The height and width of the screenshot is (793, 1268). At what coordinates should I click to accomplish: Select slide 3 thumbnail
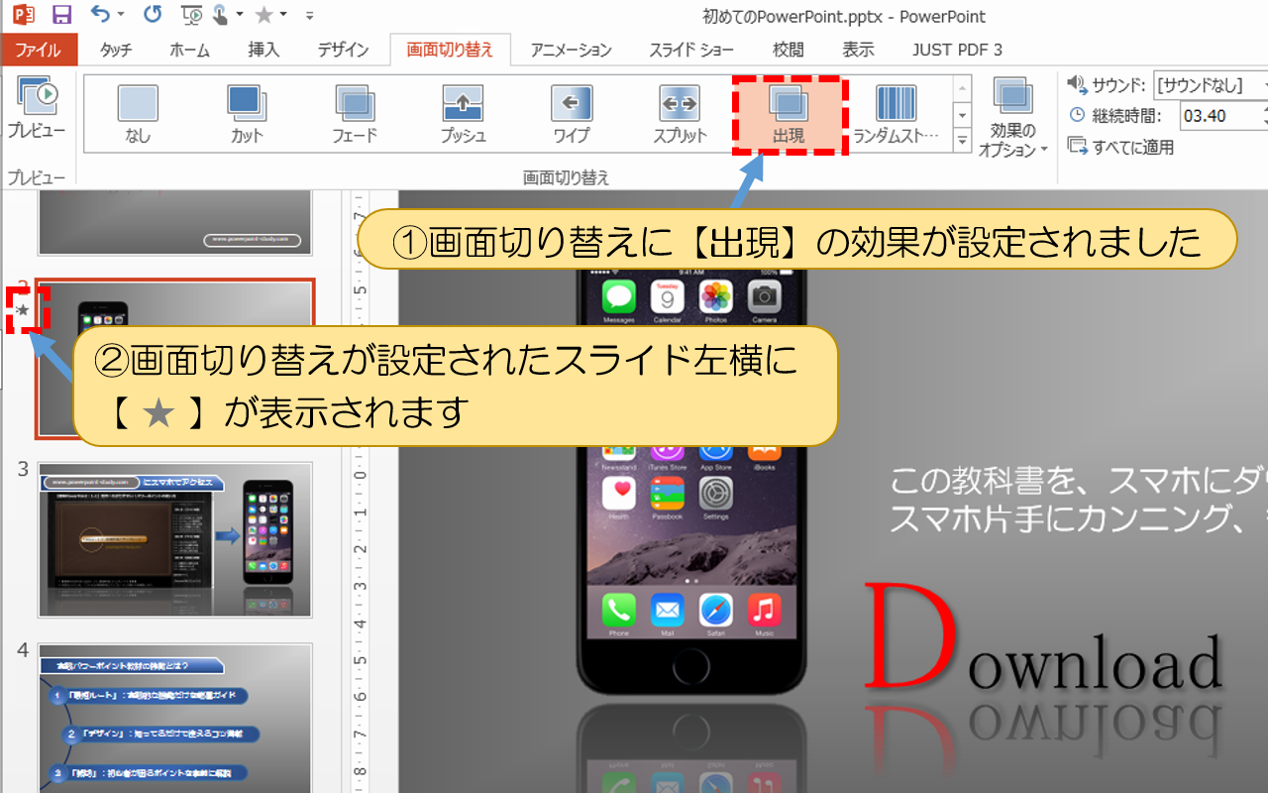tap(175, 540)
